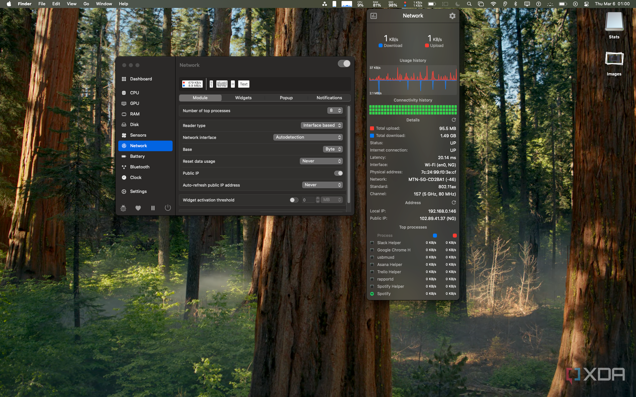Click the Usage history chart

pos(413,80)
